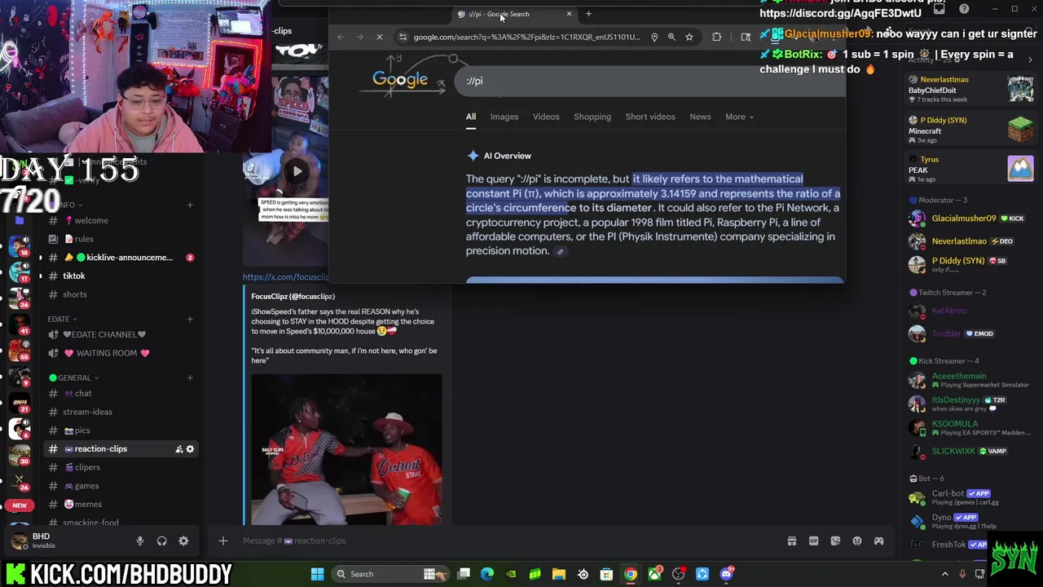Click the Google search box with ://pi
This screenshot has height=587, width=1043.
(x=652, y=81)
